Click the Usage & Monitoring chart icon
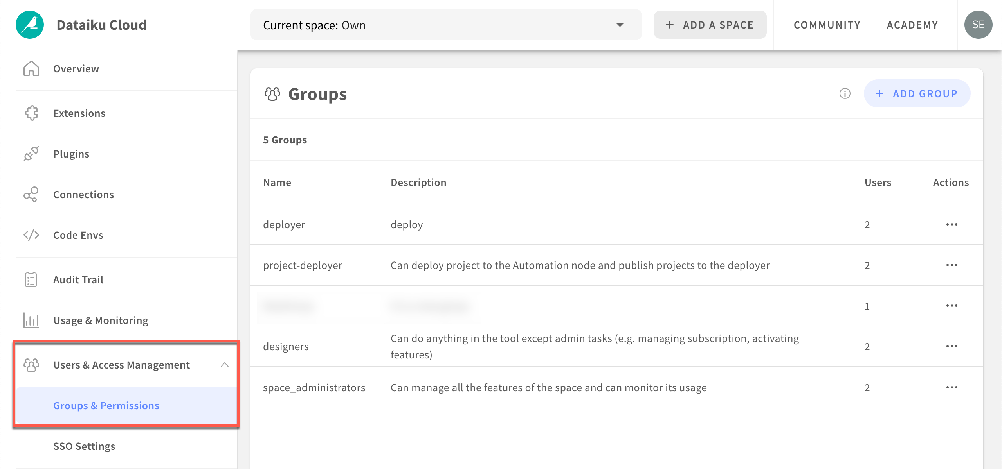The width and height of the screenshot is (1002, 469). (x=31, y=320)
